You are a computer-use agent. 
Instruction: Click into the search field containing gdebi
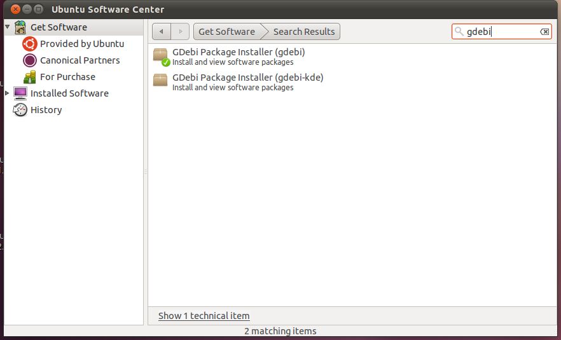pos(502,32)
